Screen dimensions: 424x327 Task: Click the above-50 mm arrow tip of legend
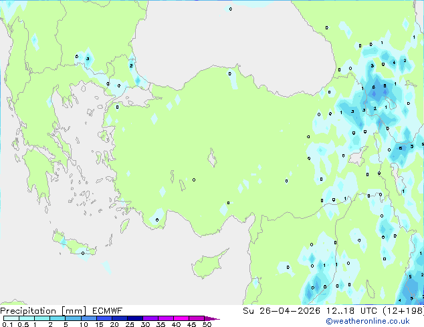pos(212,318)
